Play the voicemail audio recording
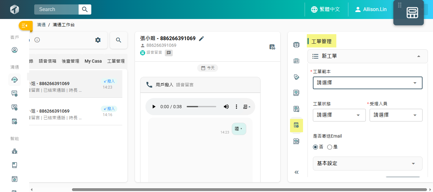433x192 pixels. [154, 107]
